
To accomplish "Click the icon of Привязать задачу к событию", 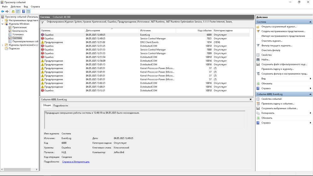I will pos(258,104).
